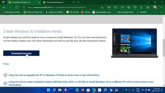Open DX_321.pdf bookmark

pyautogui.click(x=72, y=12)
